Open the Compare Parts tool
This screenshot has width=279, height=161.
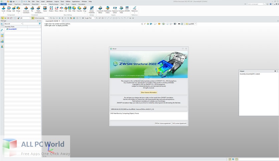(x=121, y=10)
